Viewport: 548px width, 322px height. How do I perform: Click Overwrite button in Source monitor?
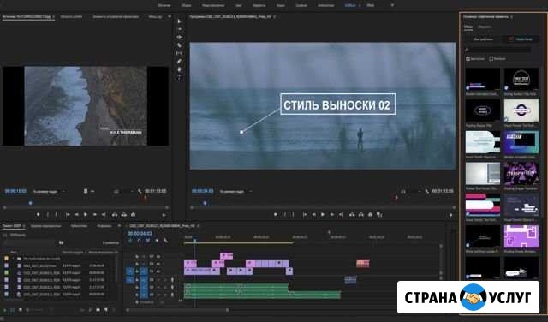tap(123, 215)
